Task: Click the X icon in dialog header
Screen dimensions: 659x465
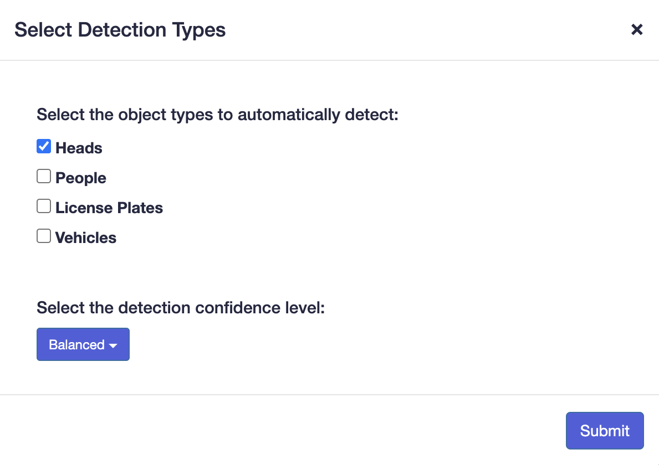Action: point(637,30)
